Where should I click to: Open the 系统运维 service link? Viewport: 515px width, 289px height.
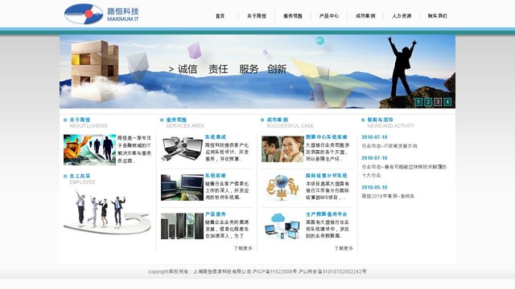click(216, 176)
